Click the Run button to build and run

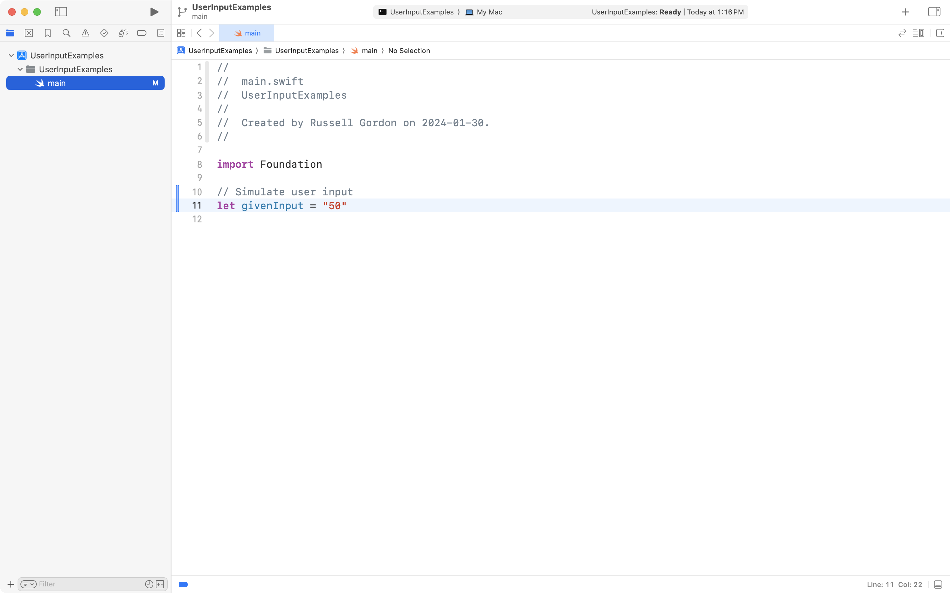154,12
